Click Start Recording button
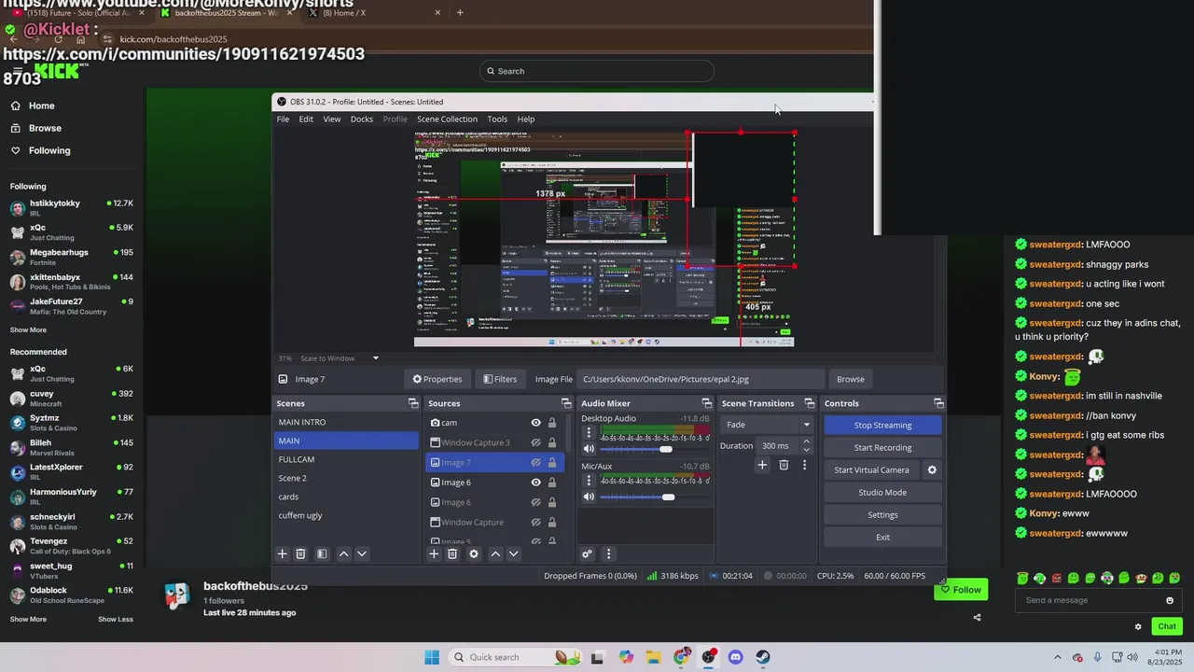1194x672 pixels. point(882,447)
